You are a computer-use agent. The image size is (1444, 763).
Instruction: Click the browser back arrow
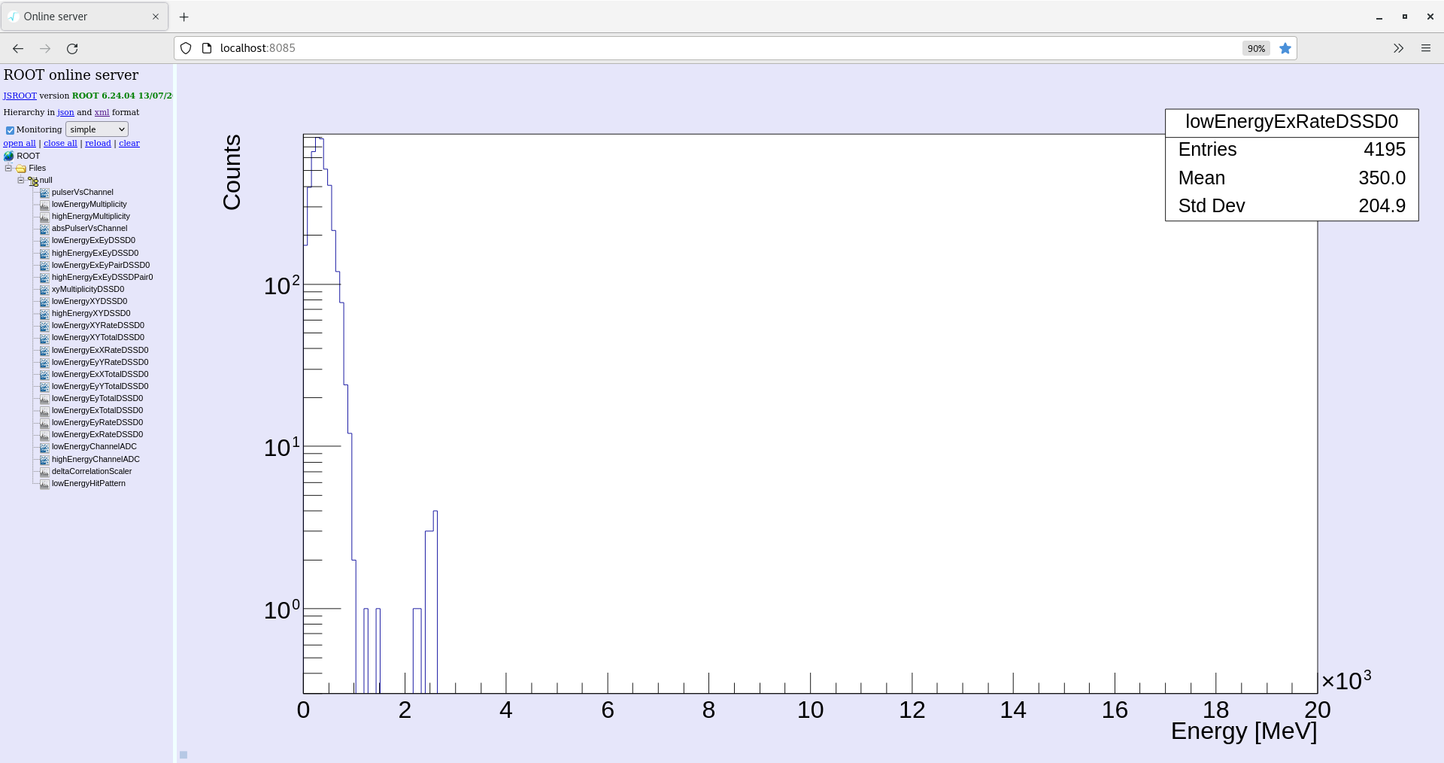click(18, 48)
